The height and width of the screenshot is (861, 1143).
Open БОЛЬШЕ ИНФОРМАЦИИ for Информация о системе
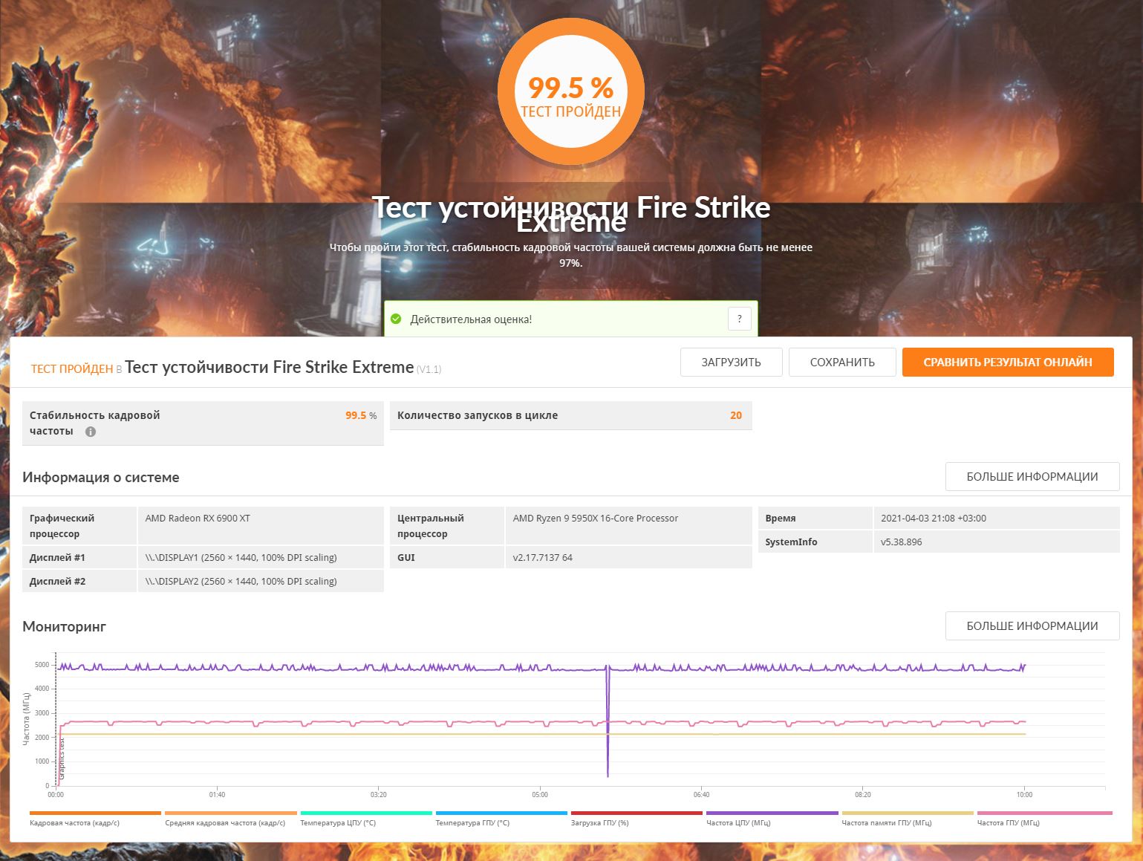click(1032, 477)
